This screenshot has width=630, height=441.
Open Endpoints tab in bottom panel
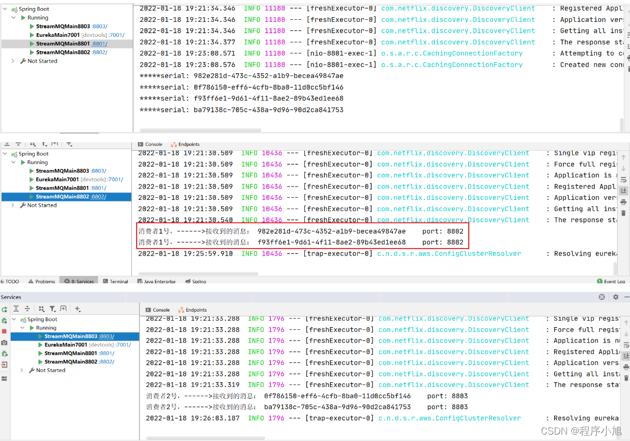point(192,310)
